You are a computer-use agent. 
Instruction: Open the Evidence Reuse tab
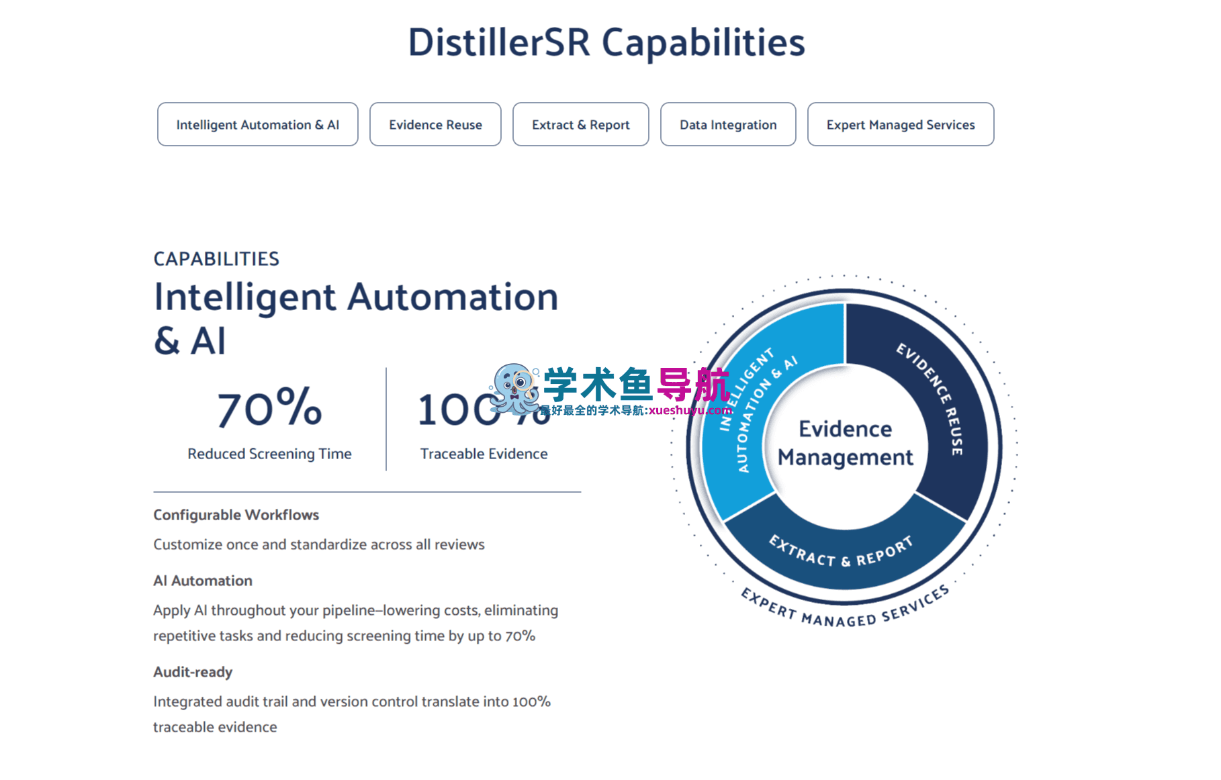(x=435, y=124)
